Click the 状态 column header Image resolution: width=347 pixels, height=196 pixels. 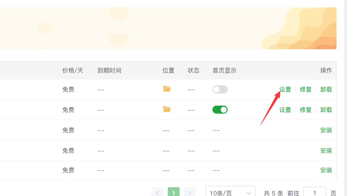(194, 71)
